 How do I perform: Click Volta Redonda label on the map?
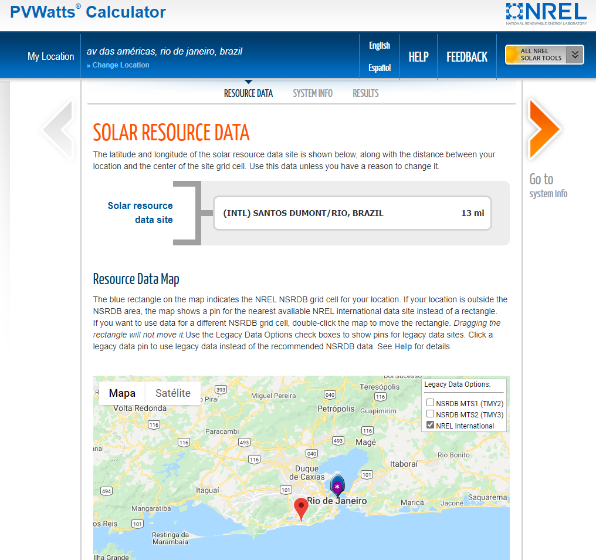pos(140,408)
